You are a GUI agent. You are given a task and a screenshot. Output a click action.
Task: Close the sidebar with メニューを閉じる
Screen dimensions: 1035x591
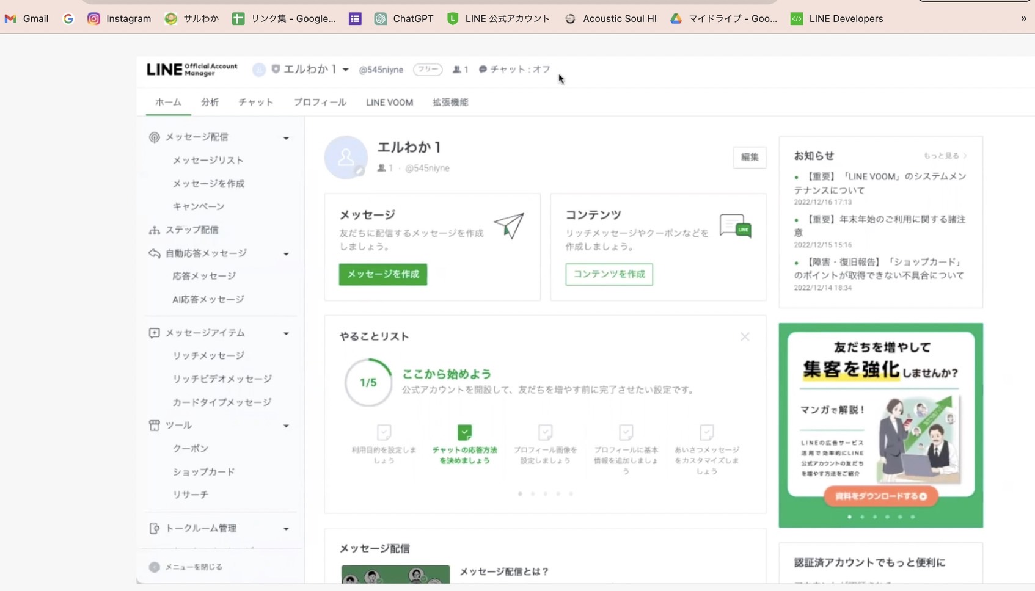click(186, 567)
